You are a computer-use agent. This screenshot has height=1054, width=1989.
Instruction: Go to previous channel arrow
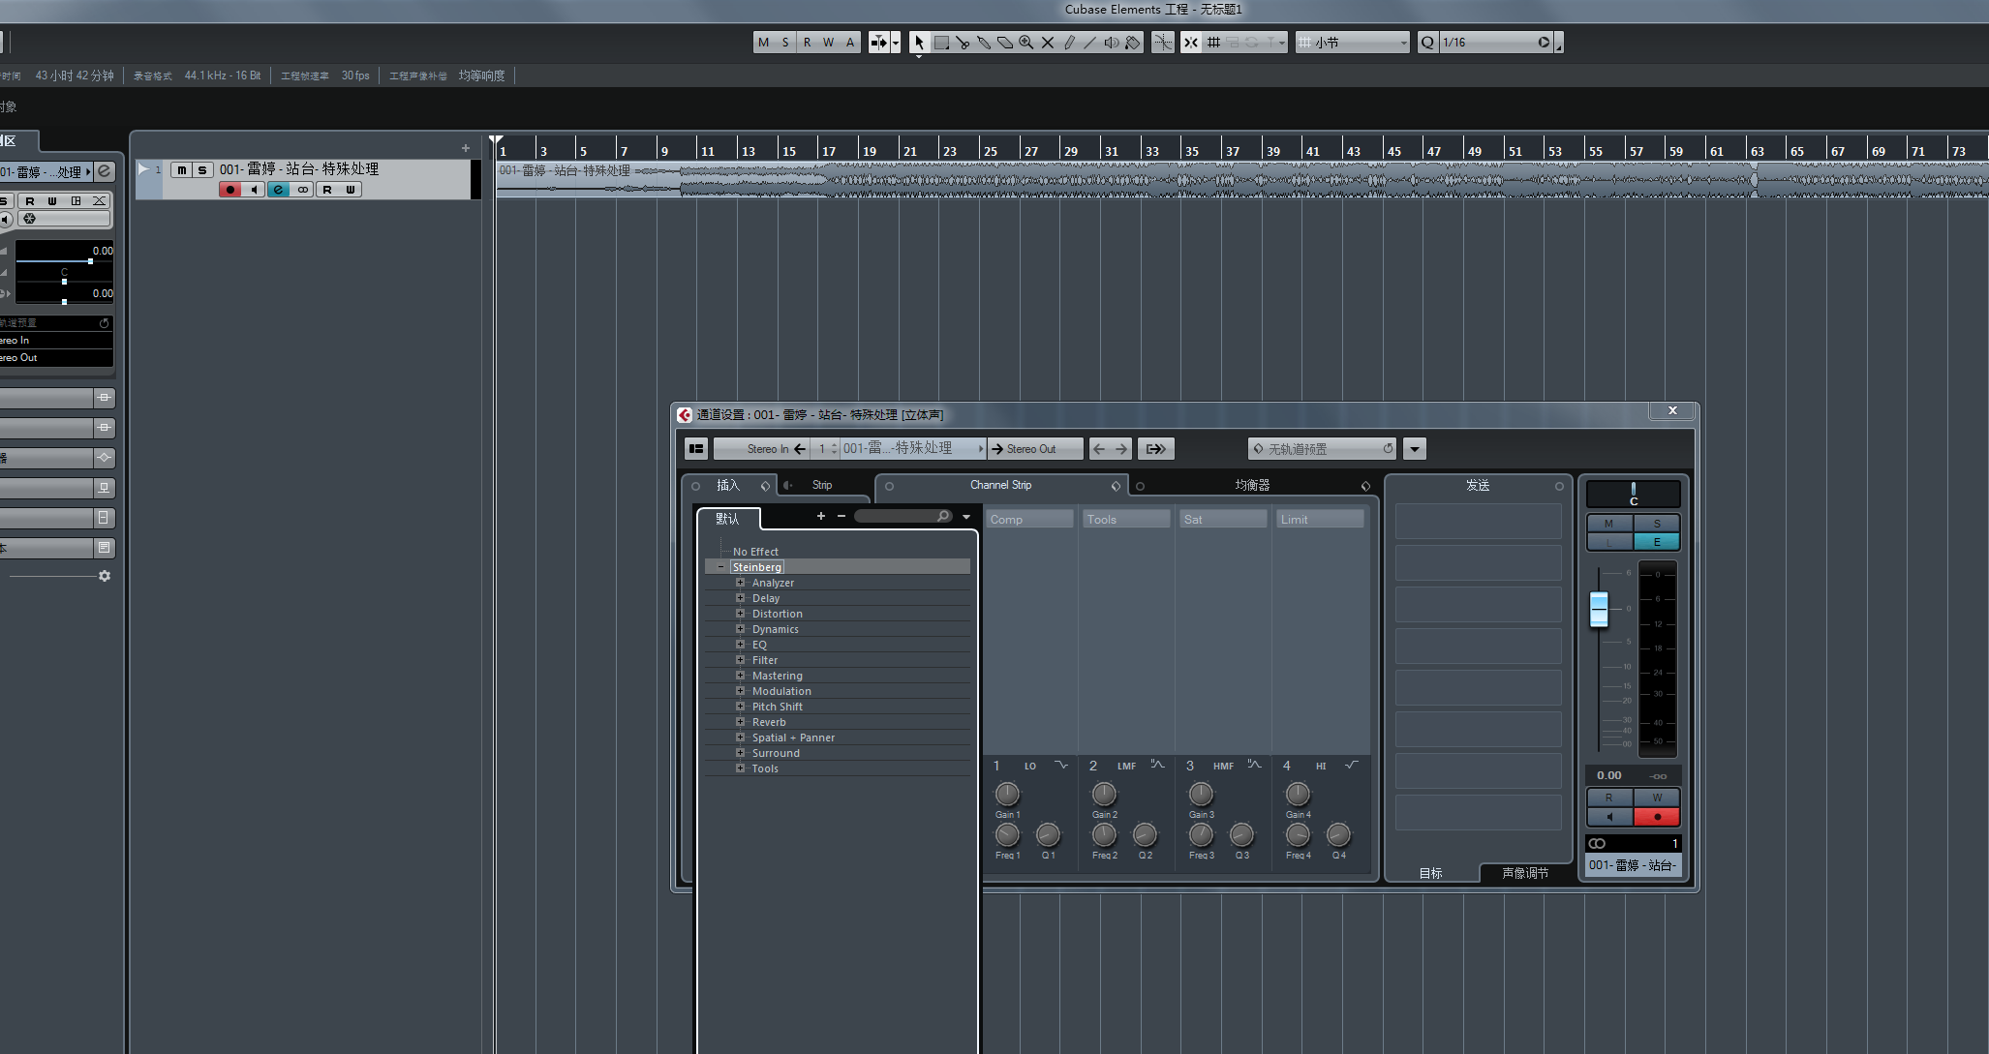[1099, 449]
